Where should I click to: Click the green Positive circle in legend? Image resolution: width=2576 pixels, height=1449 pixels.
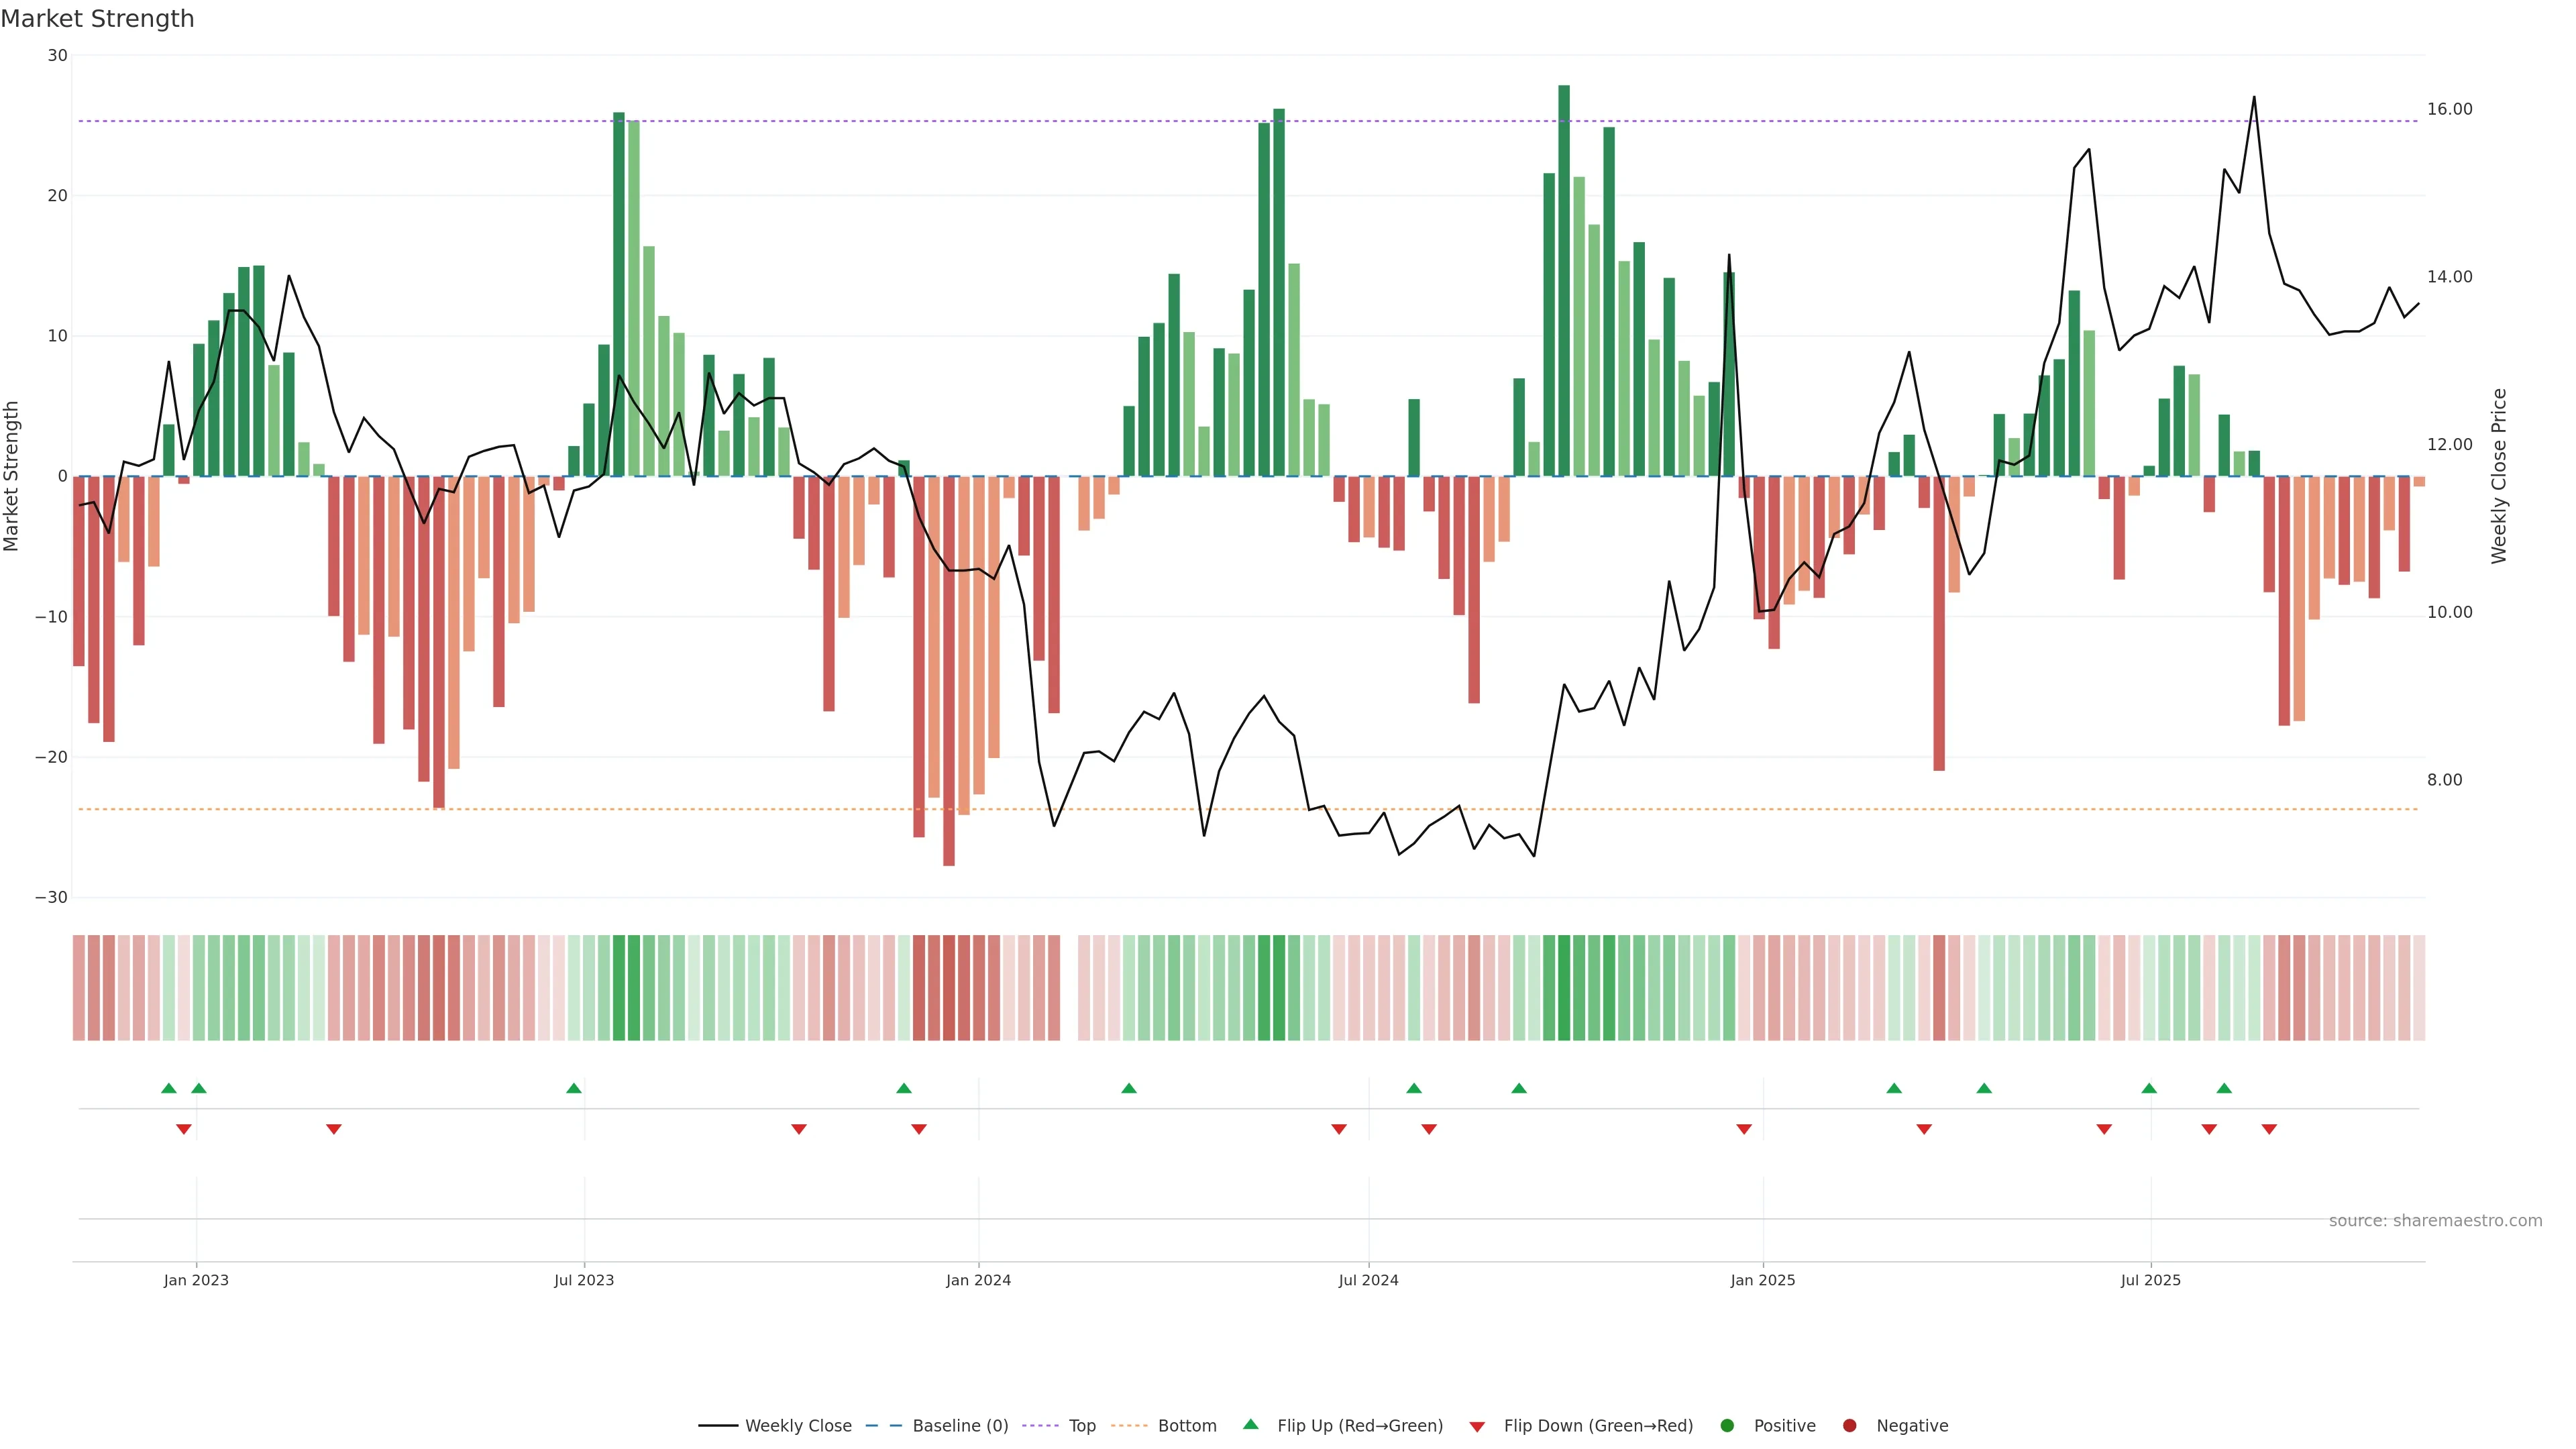[x=1727, y=1426]
